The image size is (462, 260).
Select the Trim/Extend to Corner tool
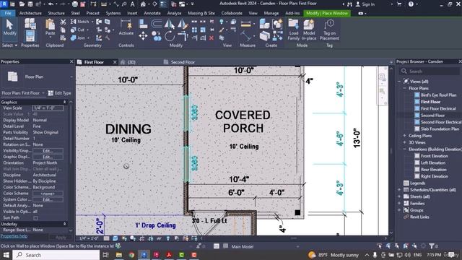tap(183, 36)
